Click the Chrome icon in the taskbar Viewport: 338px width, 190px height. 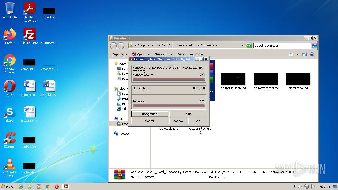pyautogui.click(x=48, y=187)
